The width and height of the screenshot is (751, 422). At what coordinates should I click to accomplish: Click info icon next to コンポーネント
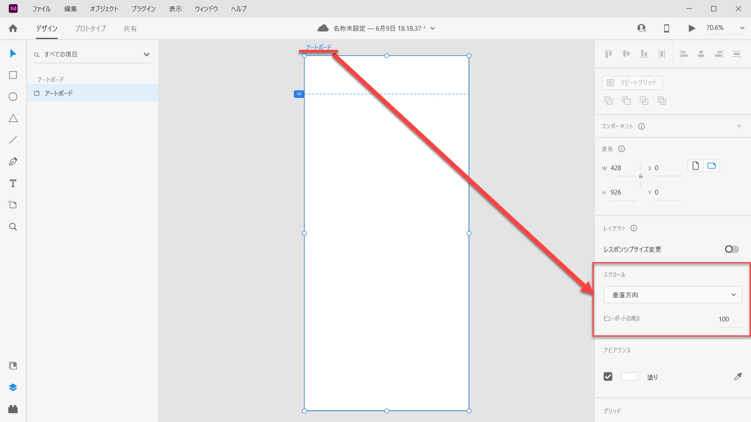point(642,126)
